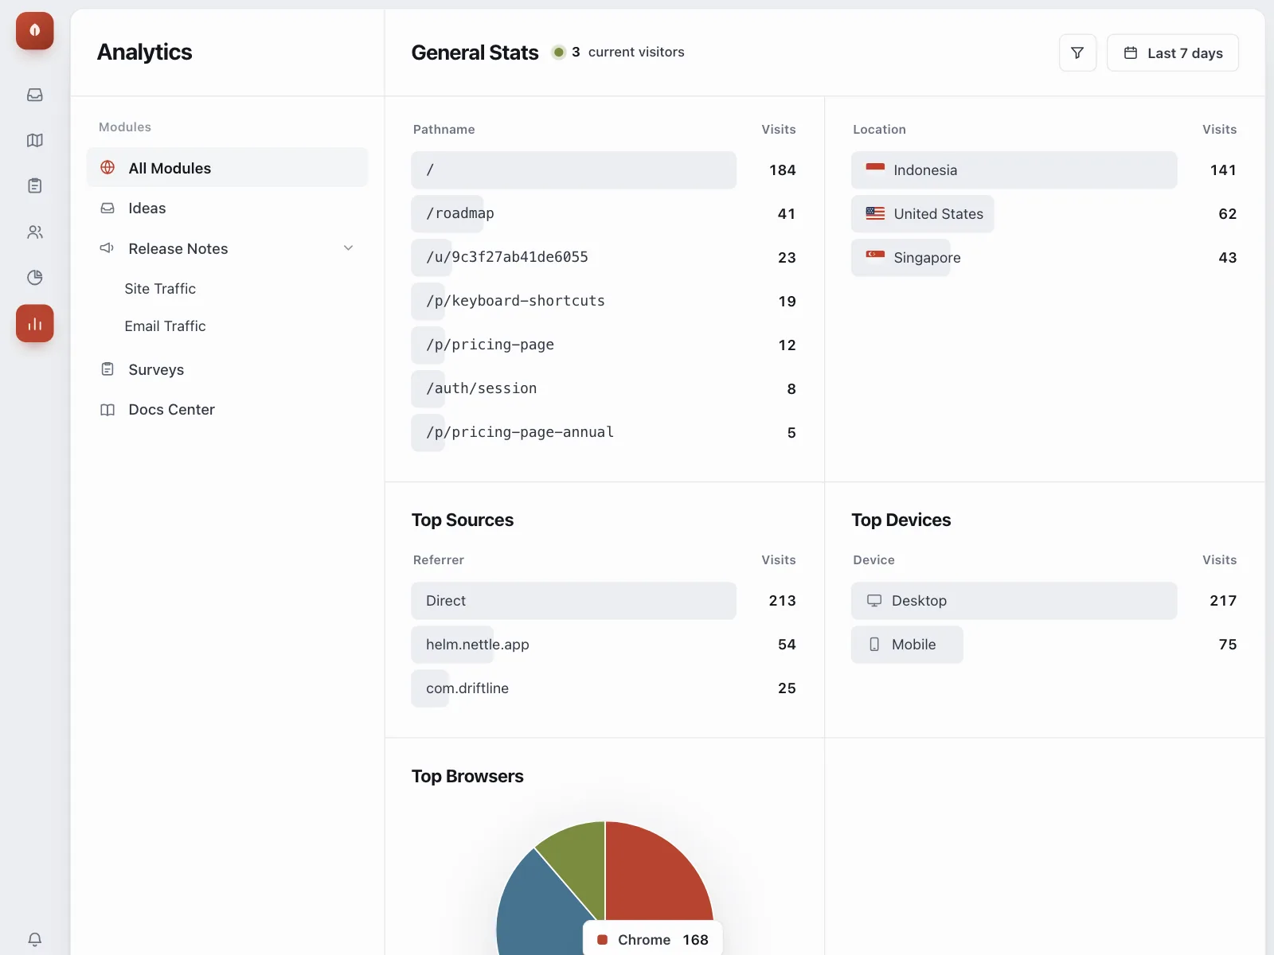
Task: Click the Singapore location row
Action: [1044, 258]
